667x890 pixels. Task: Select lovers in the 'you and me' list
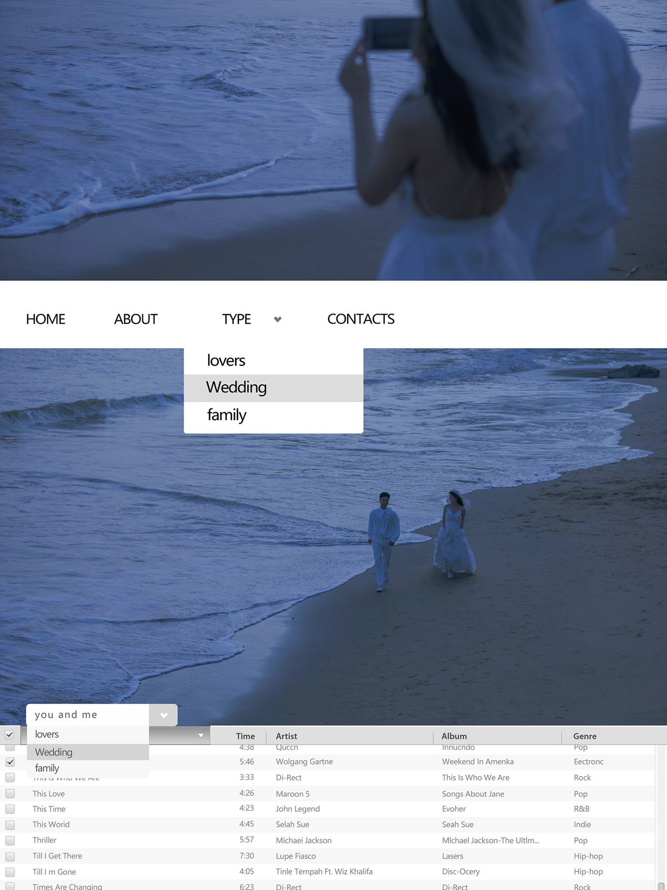point(88,735)
